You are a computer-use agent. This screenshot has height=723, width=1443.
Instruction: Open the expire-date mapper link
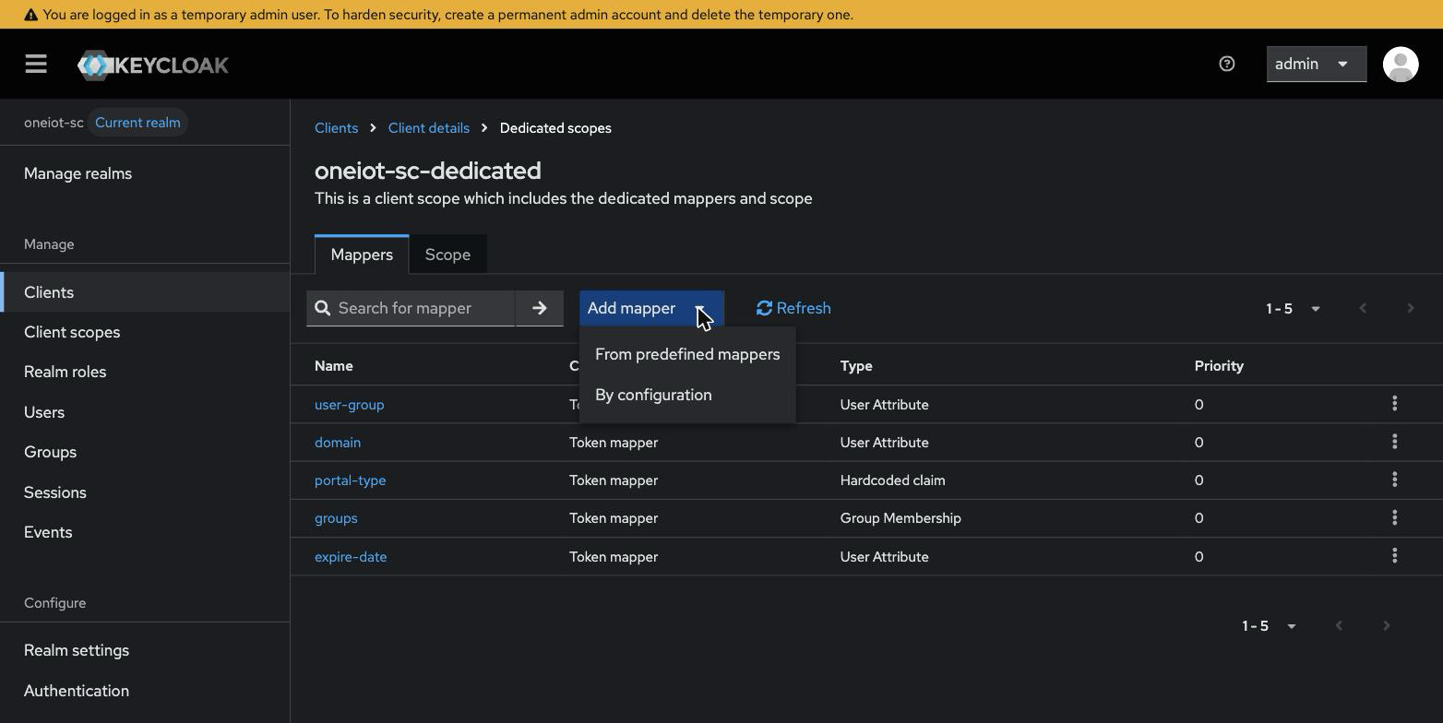[x=351, y=556]
